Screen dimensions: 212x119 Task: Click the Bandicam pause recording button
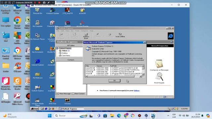[x=35, y=3]
